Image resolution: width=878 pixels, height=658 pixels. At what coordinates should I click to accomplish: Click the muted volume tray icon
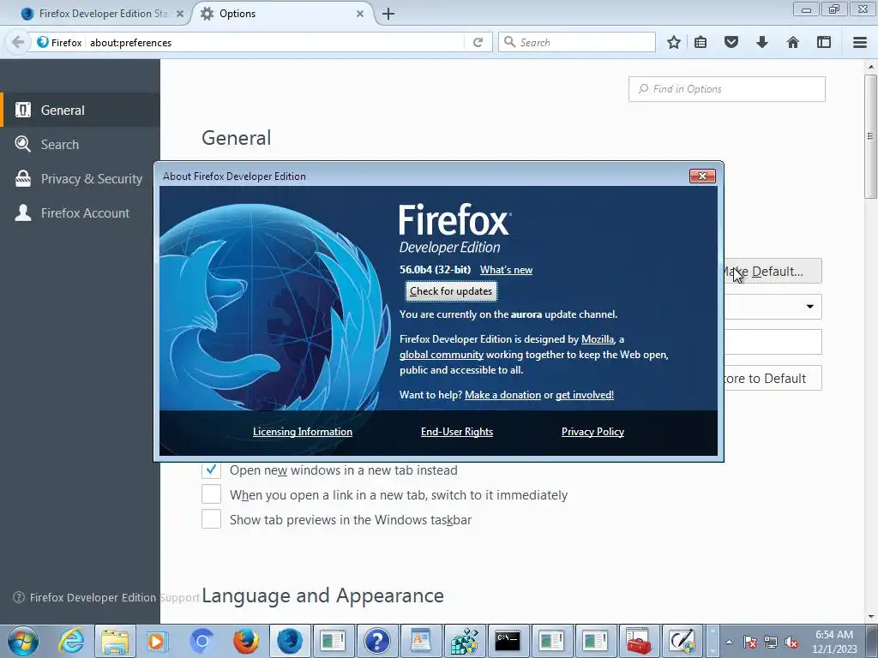pyautogui.click(x=791, y=642)
